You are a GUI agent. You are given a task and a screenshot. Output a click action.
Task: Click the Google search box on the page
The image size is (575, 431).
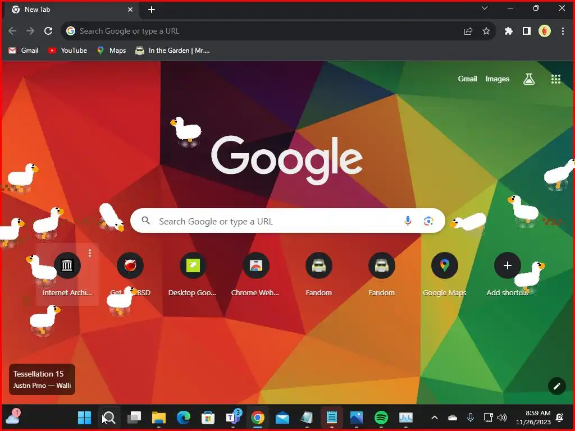(x=287, y=221)
